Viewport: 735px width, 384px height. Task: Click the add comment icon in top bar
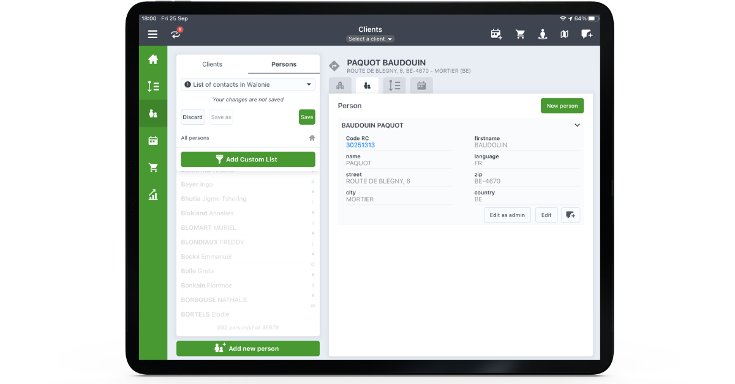coord(587,34)
